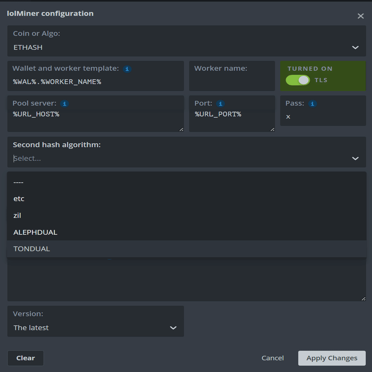Screen dimensions: 372x372
Task: Choose zil as second hash algorithm
Action: (17, 216)
